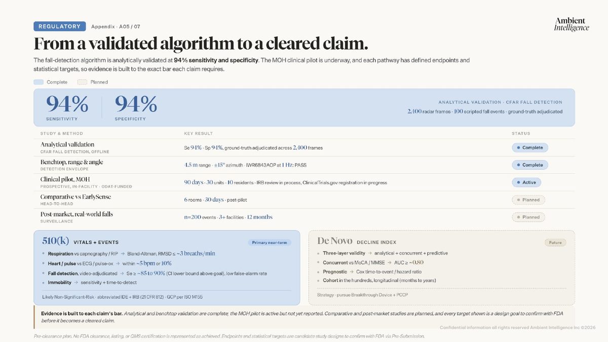The height and width of the screenshot is (342, 608).
Task: Click the Appendix A05 / 07 label
Action: pos(116,26)
